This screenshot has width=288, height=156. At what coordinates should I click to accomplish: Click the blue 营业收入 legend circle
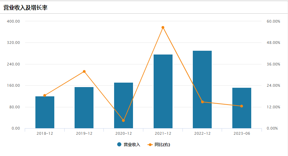coord(119,144)
